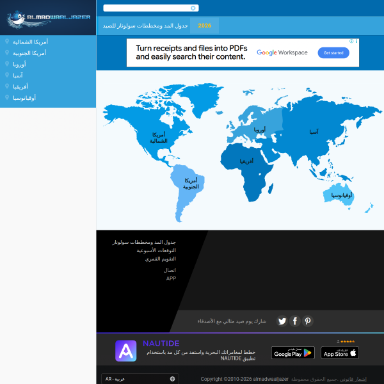Image resolution: width=384 pixels, height=384 pixels.
Task: Open the AR language selector dropdown
Action: [140, 379]
